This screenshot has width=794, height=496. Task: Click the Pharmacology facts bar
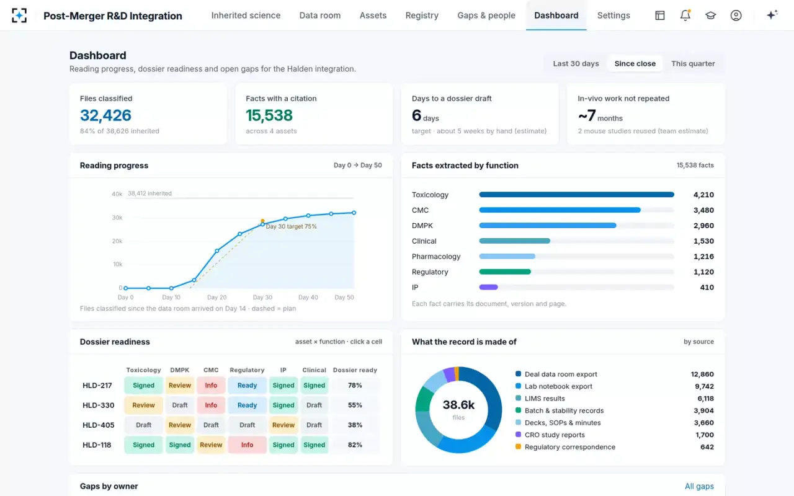click(x=507, y=256)
